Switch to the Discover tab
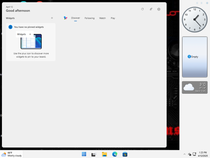The image size is (210, 158). (x=76, y=18)
